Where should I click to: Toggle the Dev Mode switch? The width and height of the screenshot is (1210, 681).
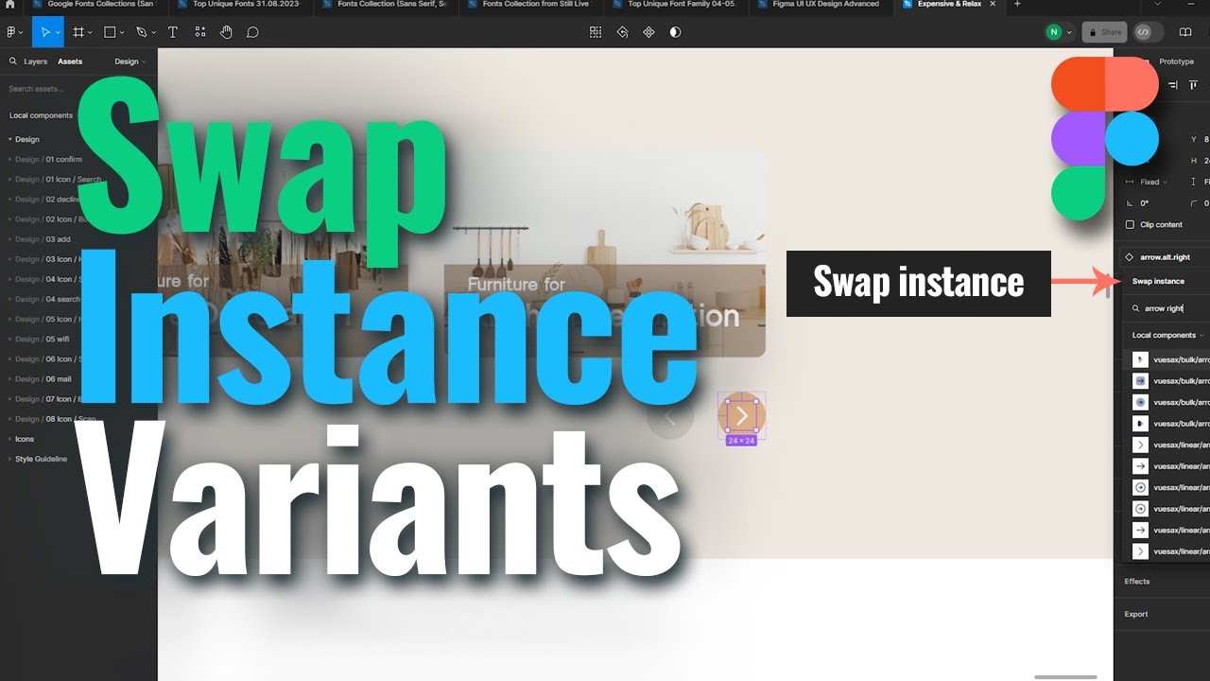pyautogui.click(x=1145, y=31)
